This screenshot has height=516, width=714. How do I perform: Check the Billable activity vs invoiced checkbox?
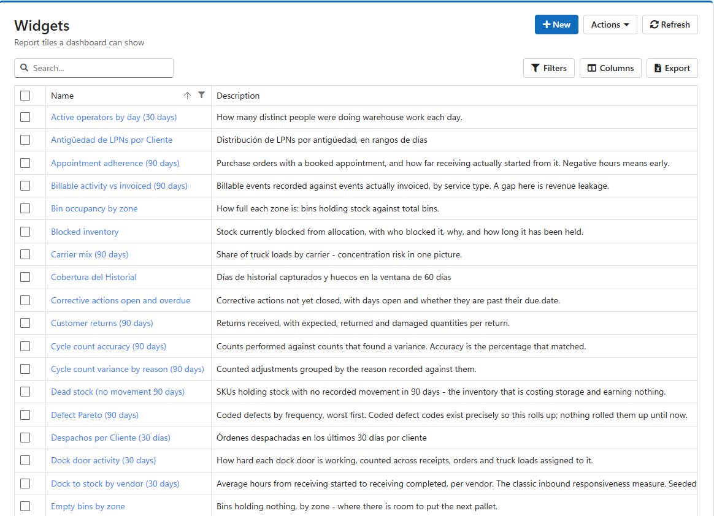click(25, 186)
